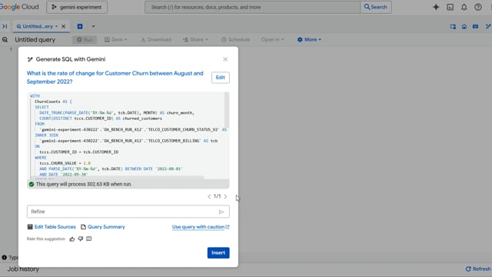Submit the refine prompt send icon
The image size is (492, 277).
(x=221, y=212)
